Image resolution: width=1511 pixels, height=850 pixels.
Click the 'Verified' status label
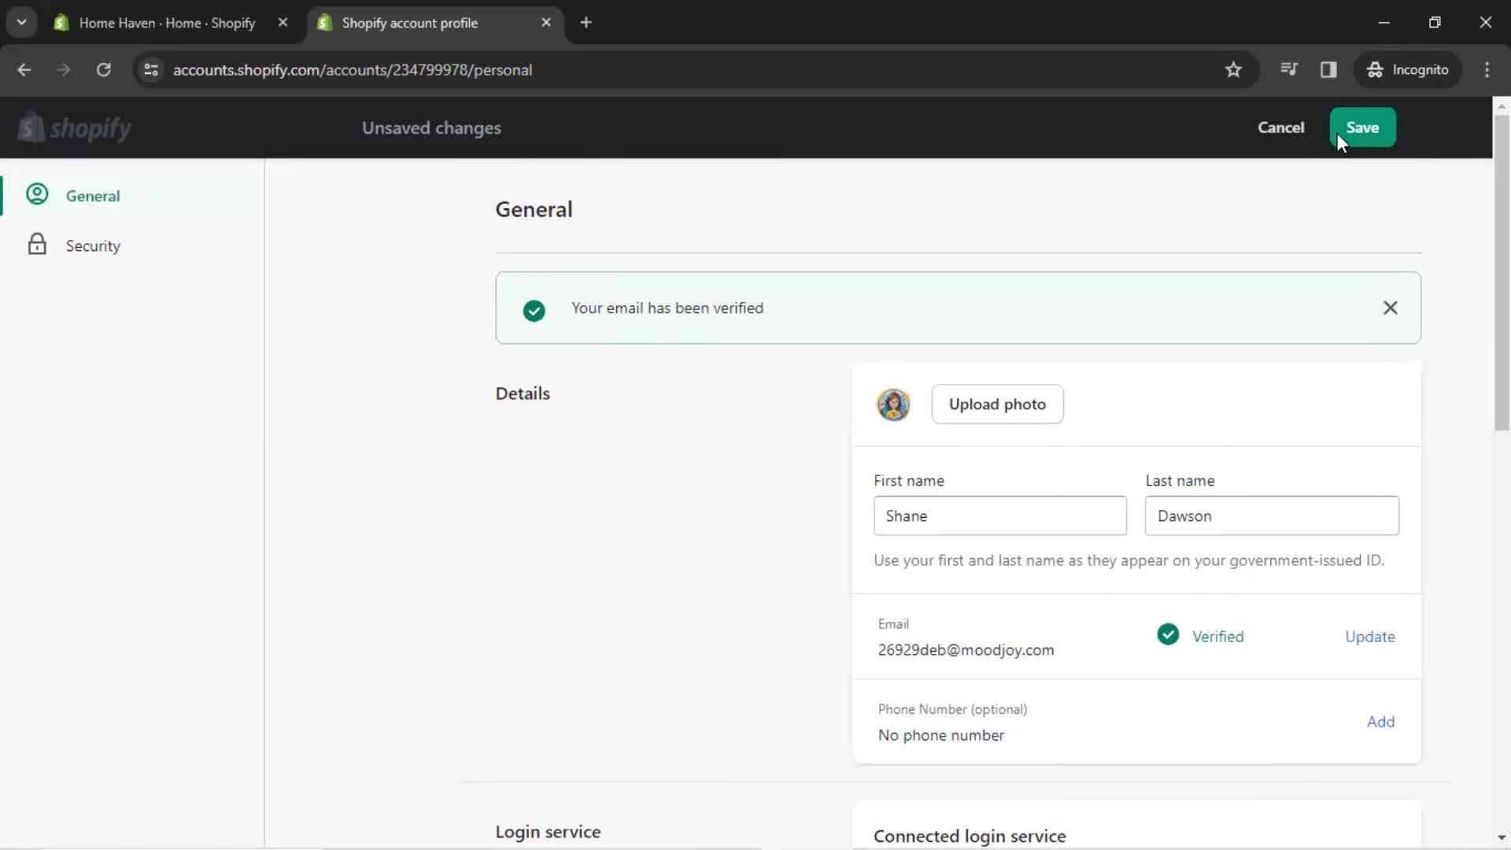pos(1217,637)
